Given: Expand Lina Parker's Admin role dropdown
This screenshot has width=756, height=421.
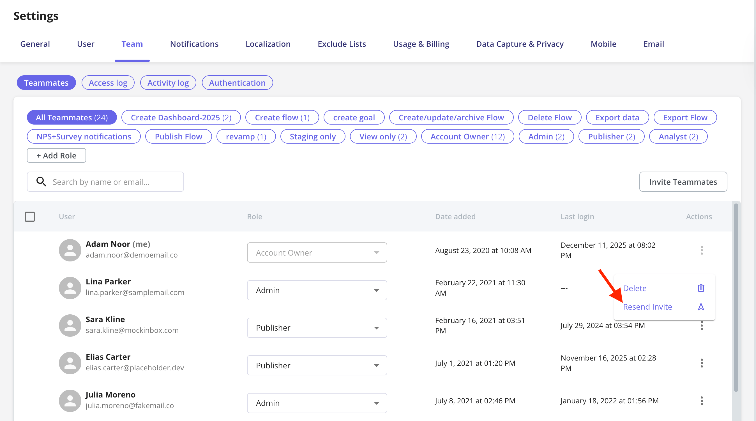Looking at the screenshot, I should [x=317, y=290].
